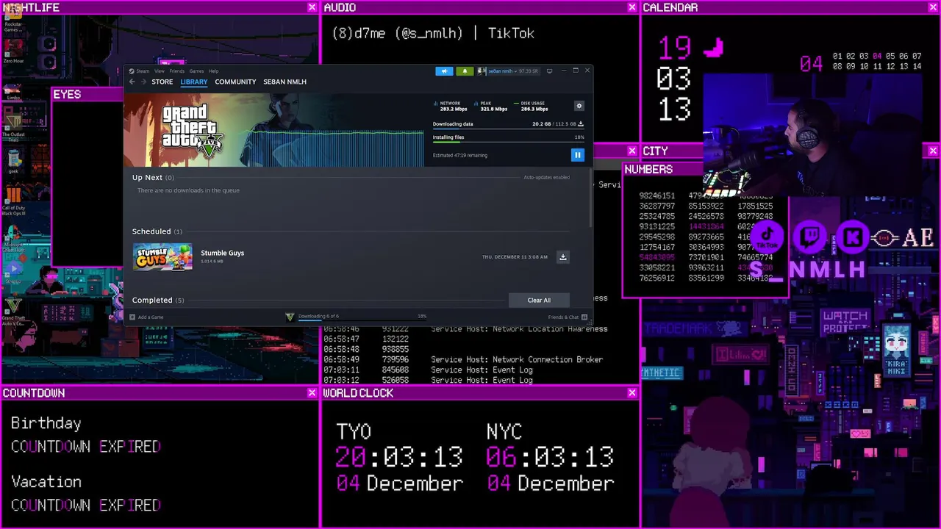Click download-now icon for Stumble Guys
941x529 pixels.
[562, 257]
